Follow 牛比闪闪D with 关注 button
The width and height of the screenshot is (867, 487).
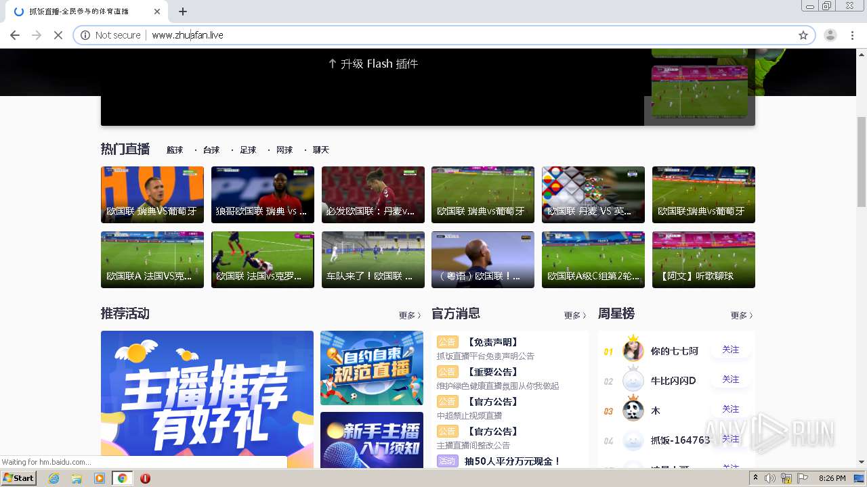click(730, 379)
